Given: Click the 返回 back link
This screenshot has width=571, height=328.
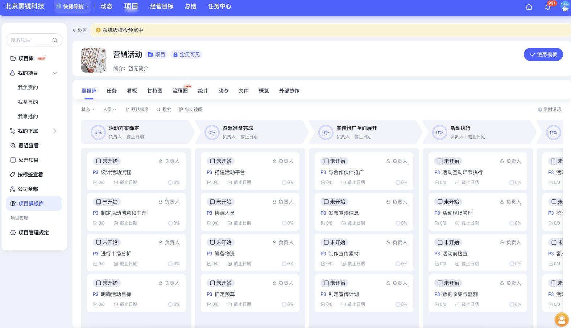Looking at the screenshot, I should click(80, 30).
